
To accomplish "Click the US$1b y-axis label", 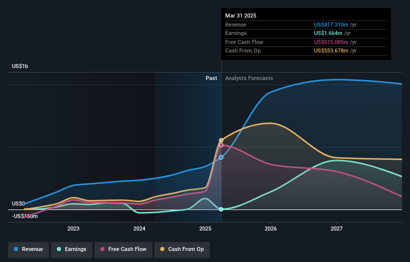I will tap(20, 66).
